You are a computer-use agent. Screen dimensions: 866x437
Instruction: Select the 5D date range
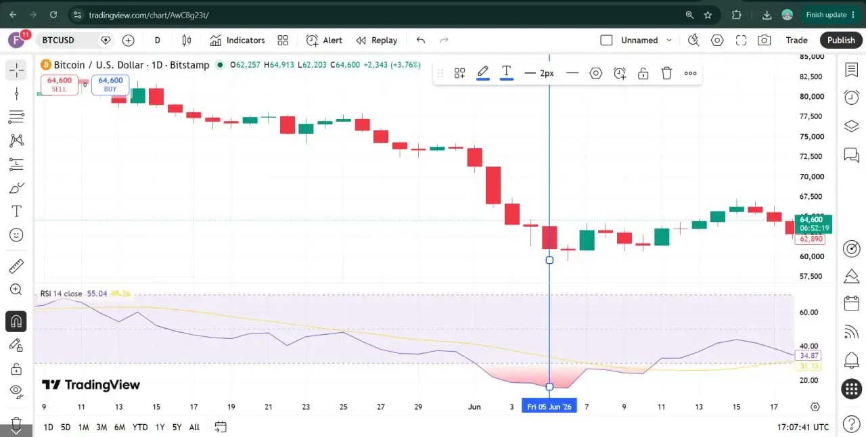tap(66, 427)
